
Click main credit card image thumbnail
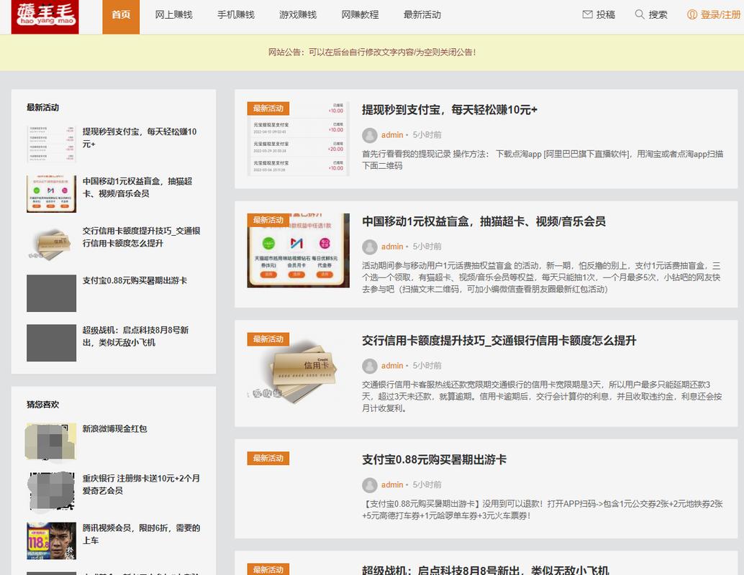click(298, 369)
